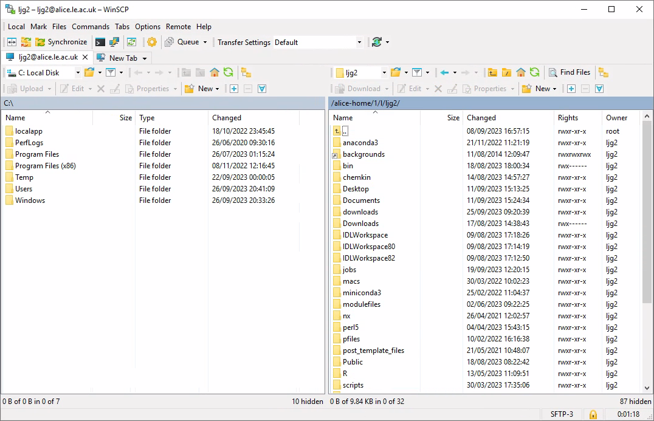Viewport: 654px width, 421px height.
Task: Sort remote files by Owner column
Action: (621, 118)
